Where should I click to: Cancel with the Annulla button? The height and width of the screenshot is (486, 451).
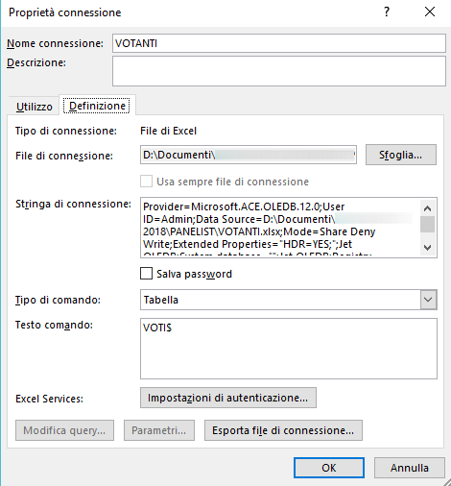(410, 468)
